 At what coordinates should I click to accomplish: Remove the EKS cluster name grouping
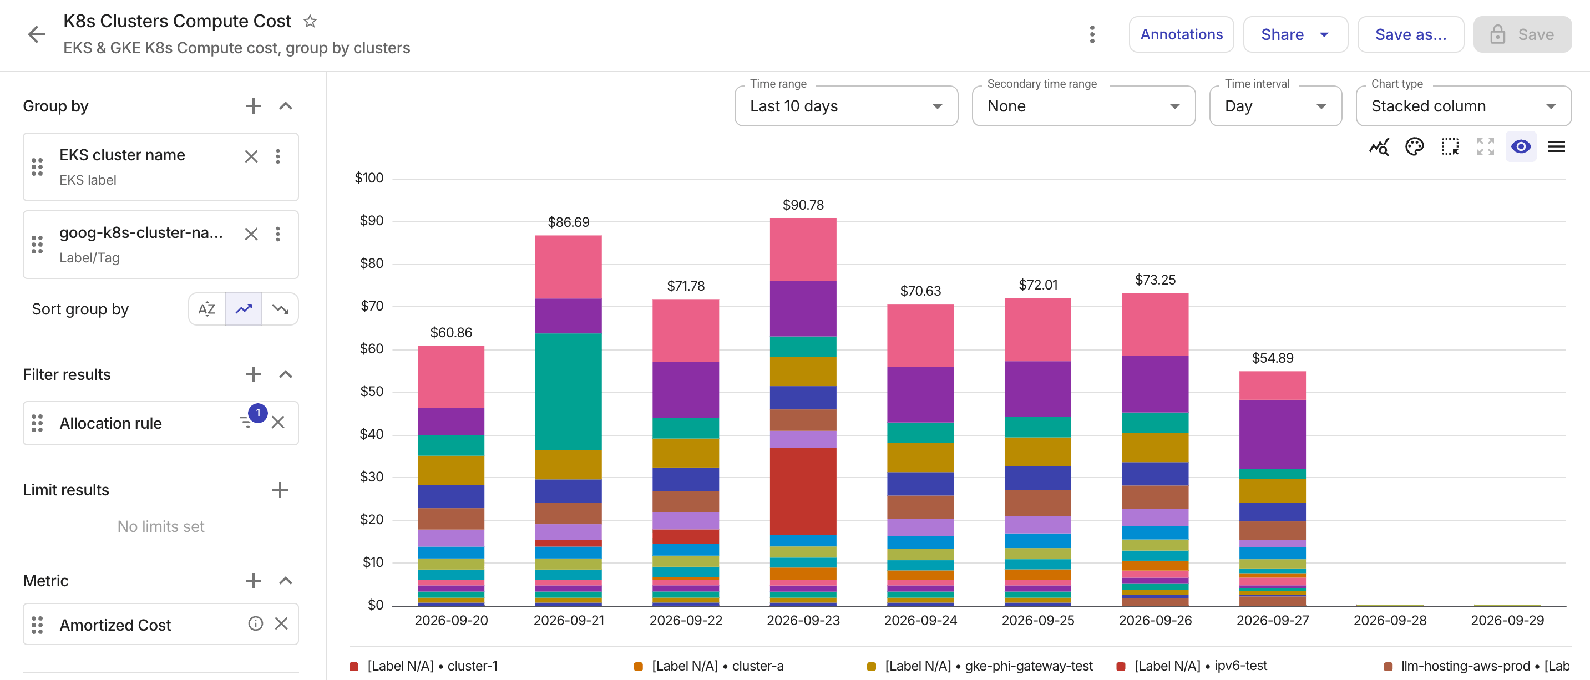click(251, 156)
